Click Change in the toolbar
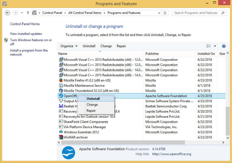 click(x=106, y=46)
